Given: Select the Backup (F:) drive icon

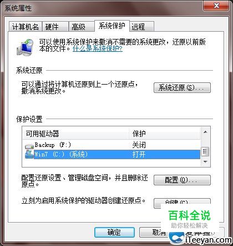Looking at the screenshot, I should [x=29, y=146].
